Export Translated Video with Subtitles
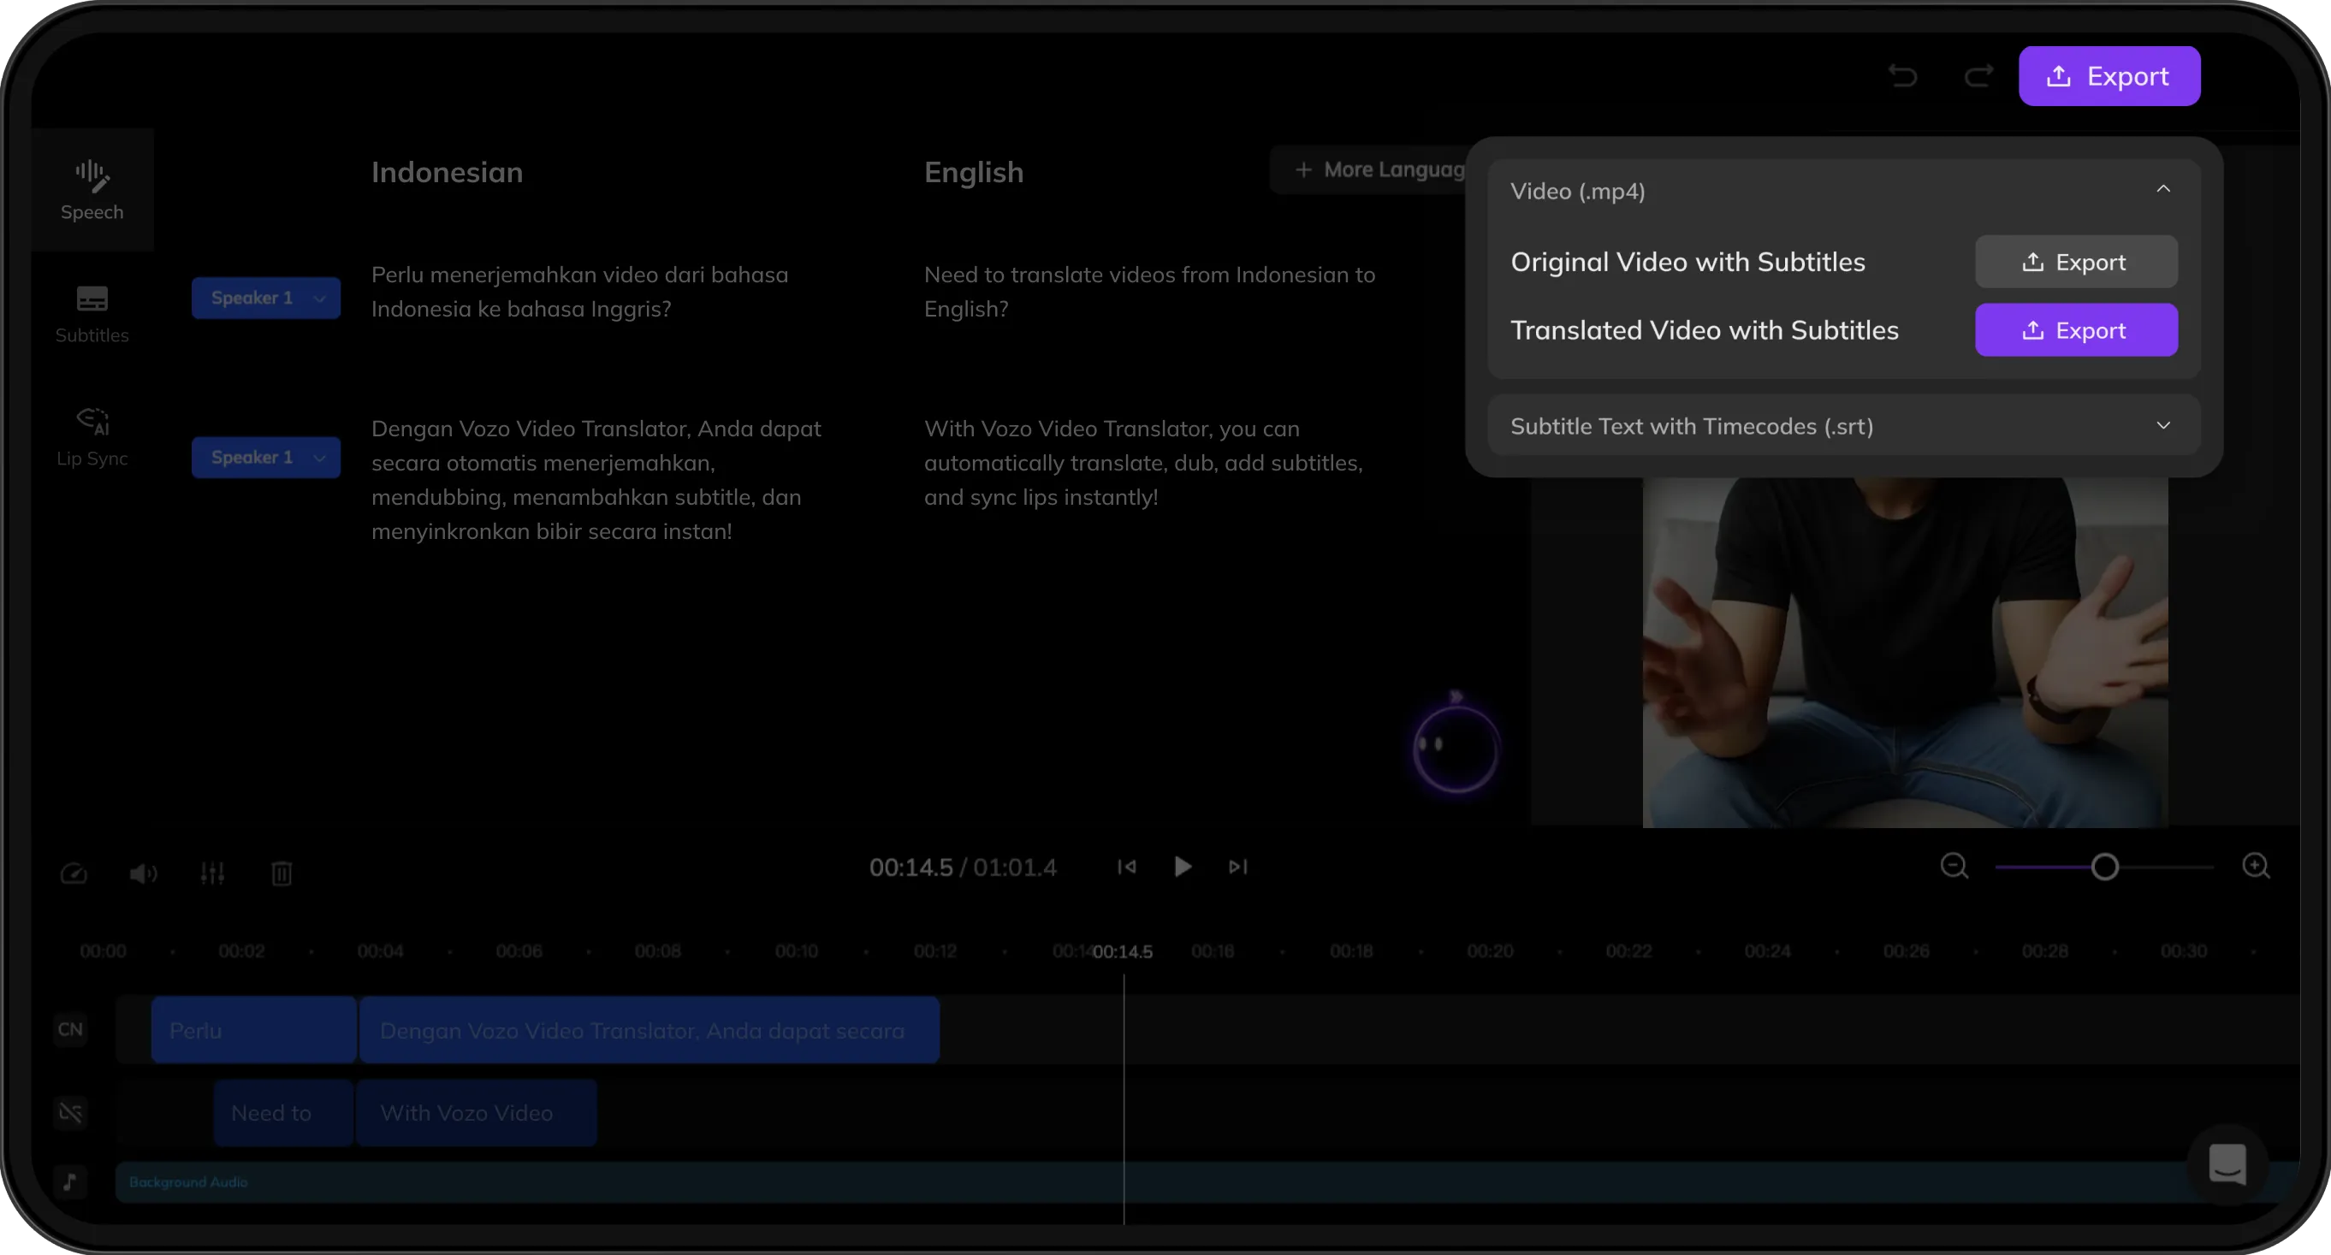 pyautogui.click(x=2076, y=330)
